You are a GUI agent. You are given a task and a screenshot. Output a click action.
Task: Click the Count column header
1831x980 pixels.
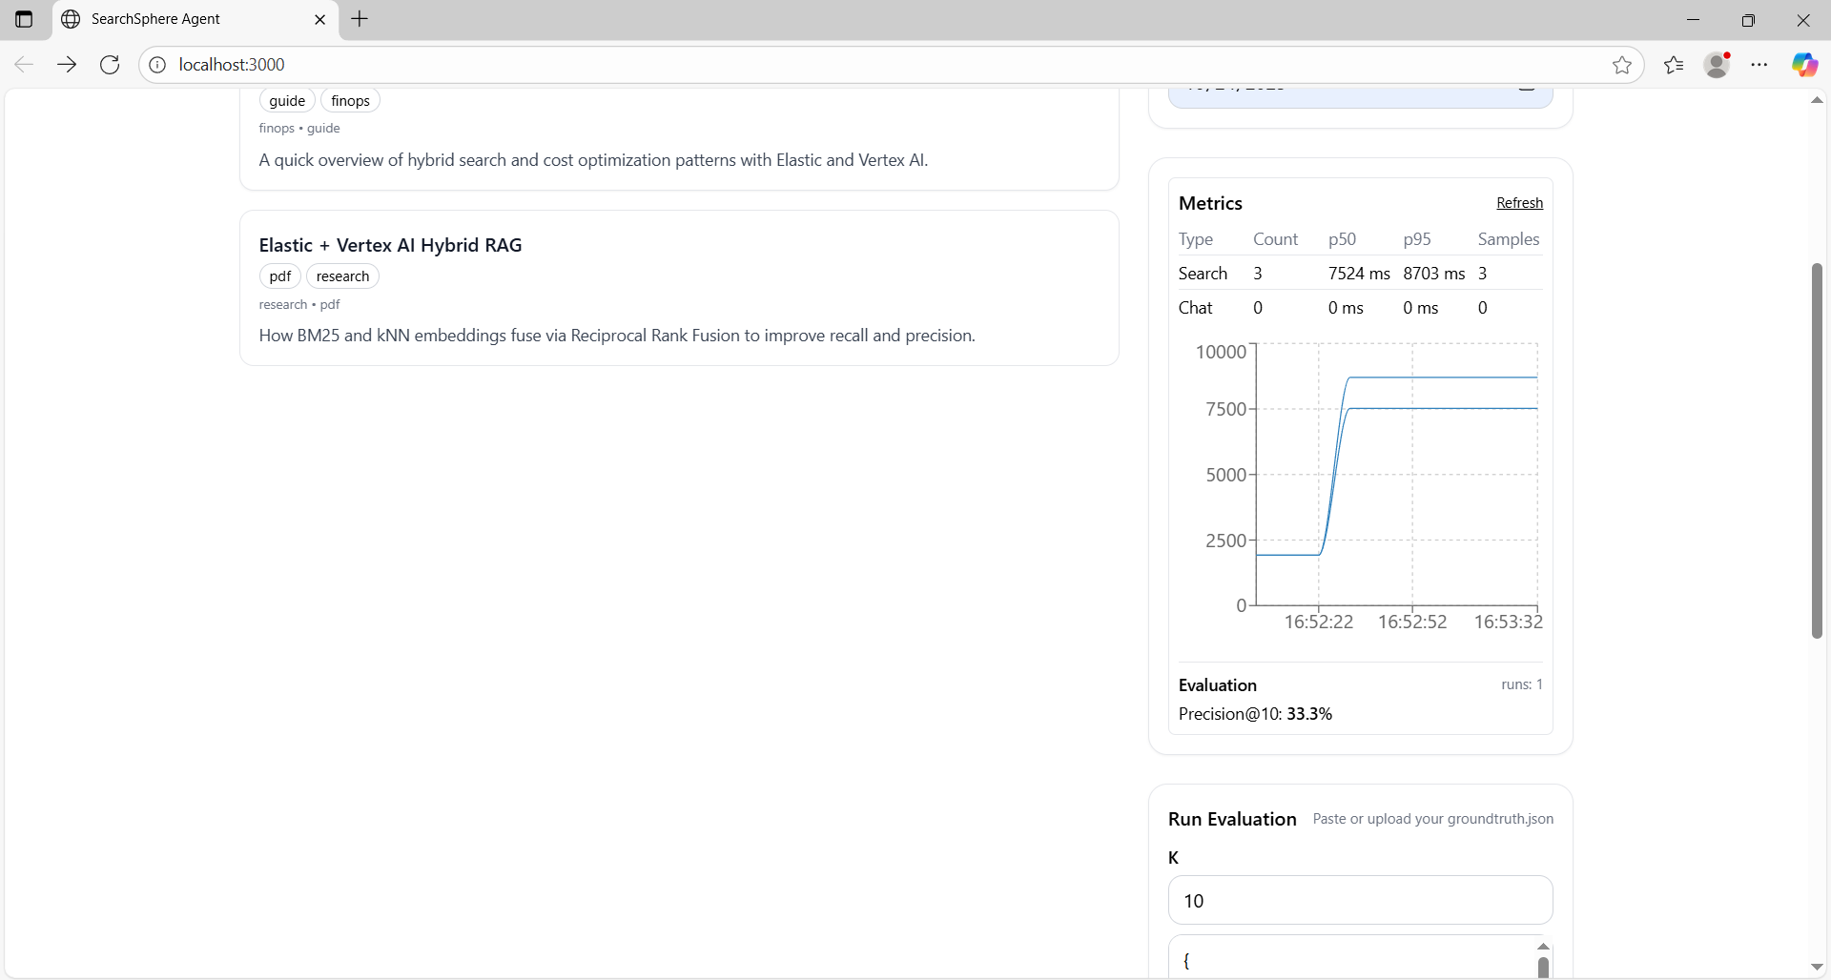(1275, 239)
